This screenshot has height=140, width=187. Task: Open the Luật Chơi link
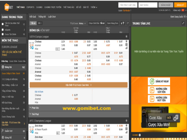pyautogui.click(x=52, y=17)
